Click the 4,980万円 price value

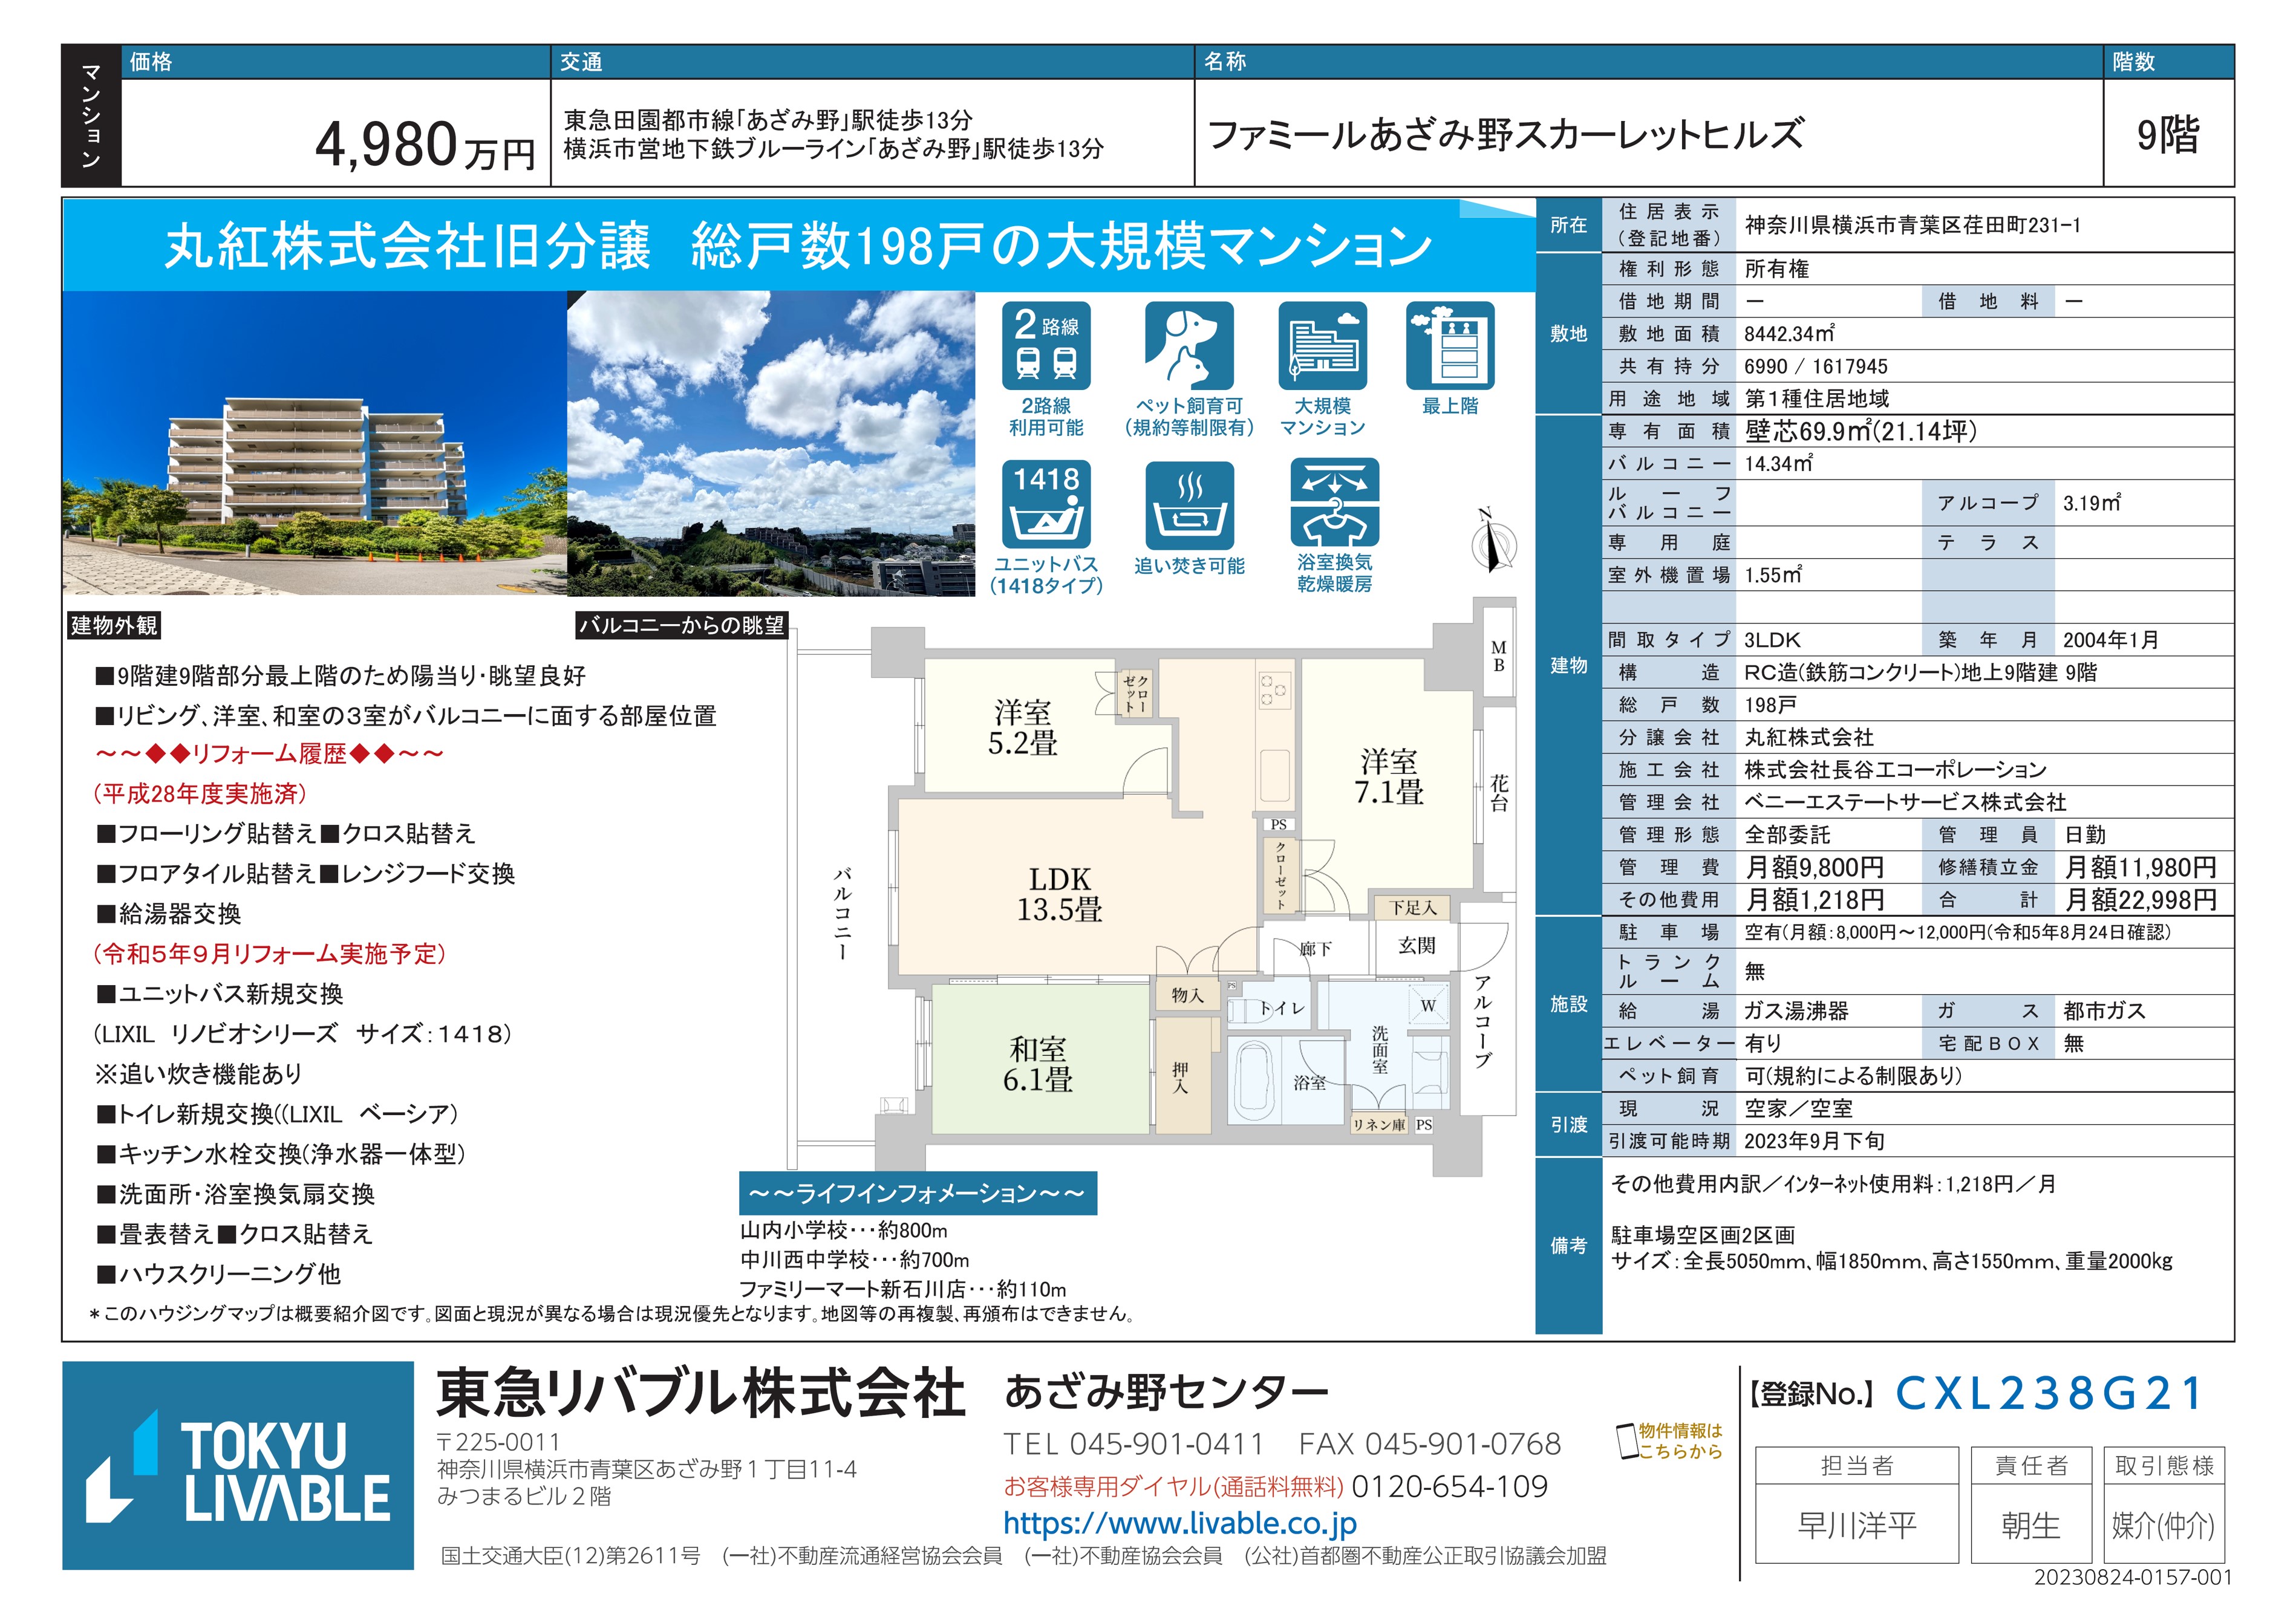pos(424,146)
